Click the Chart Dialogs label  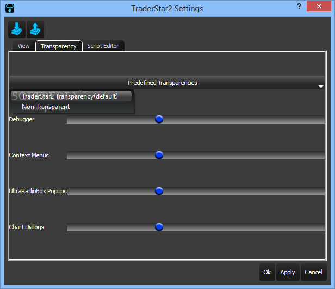point(27,227)
